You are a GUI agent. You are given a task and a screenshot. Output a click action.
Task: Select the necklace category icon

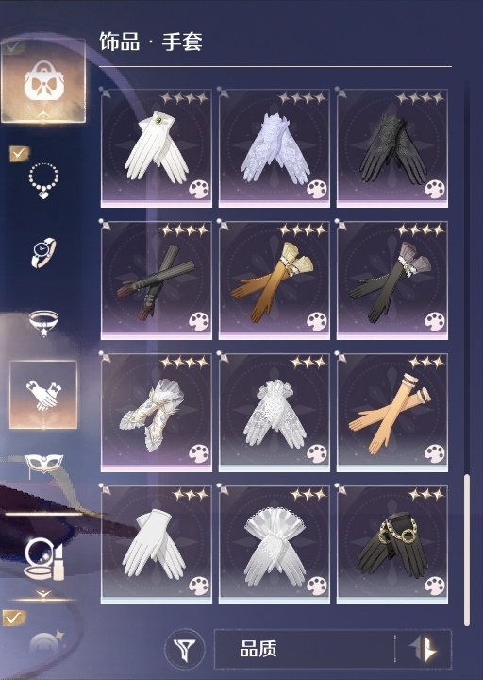pos(43,180)
